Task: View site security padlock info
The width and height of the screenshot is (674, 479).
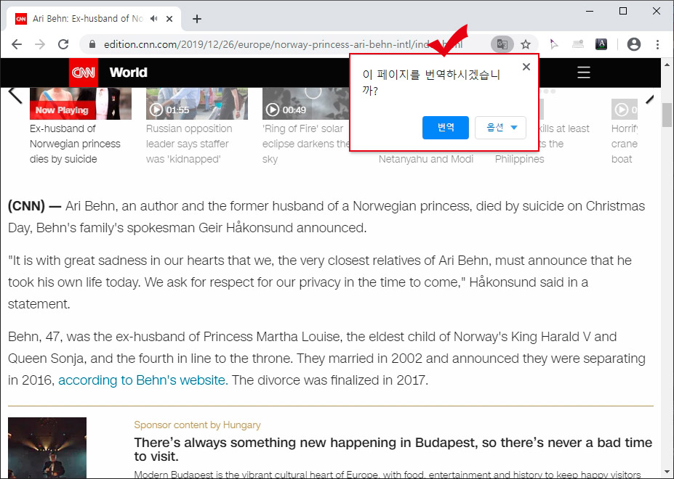Action: (x=92, y=44)
